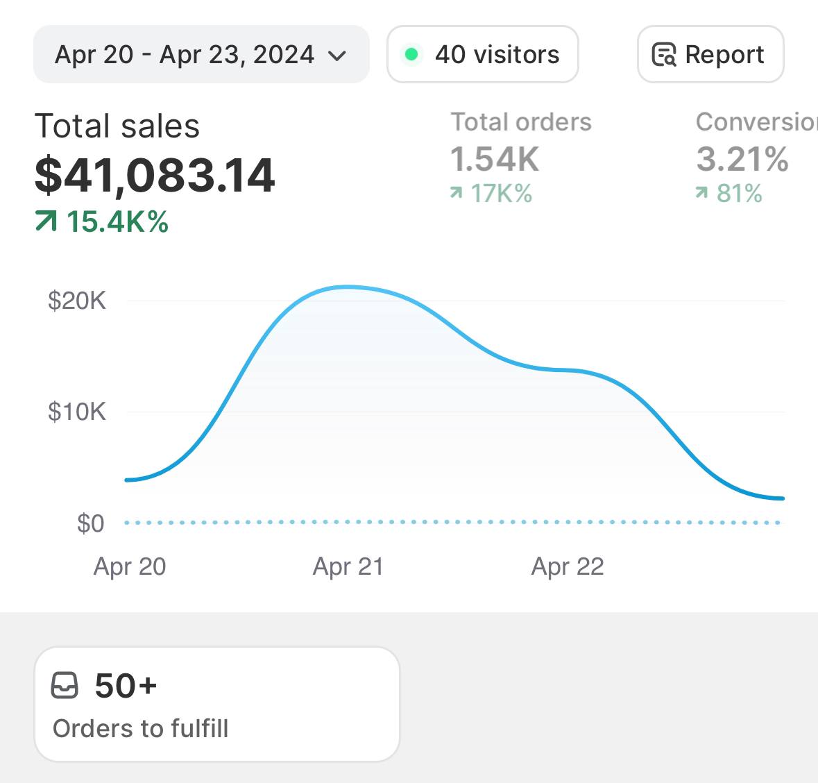Open the 50+ Orders to fulfill card
818x783 pixels.
[216, 704]
